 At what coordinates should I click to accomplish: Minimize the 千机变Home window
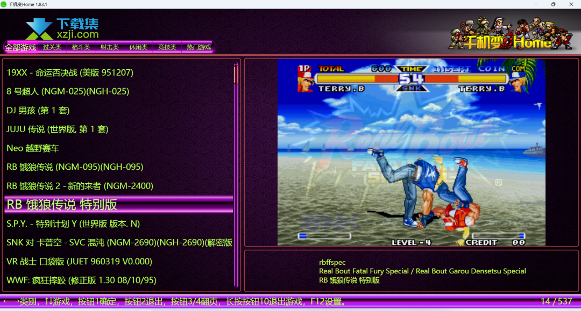tap(536, 4)
